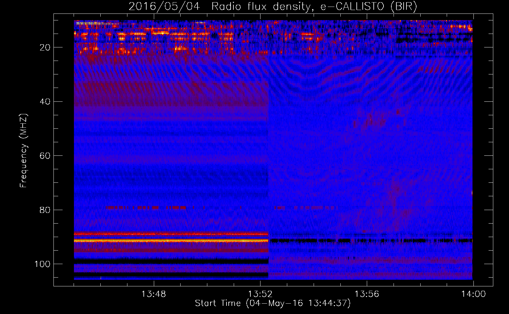This screenshot has height=314, width=509.
Task: Click the '13:52' time tick label
Action: [260, 294]
